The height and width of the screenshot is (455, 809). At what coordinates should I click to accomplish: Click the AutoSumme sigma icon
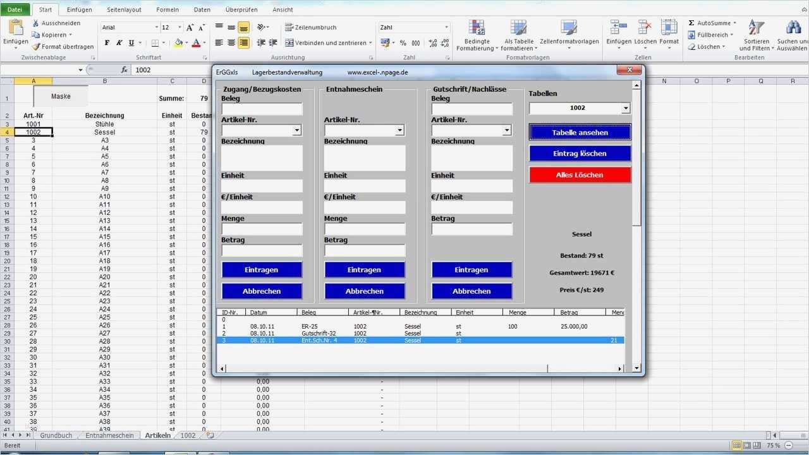coord(691,23)
